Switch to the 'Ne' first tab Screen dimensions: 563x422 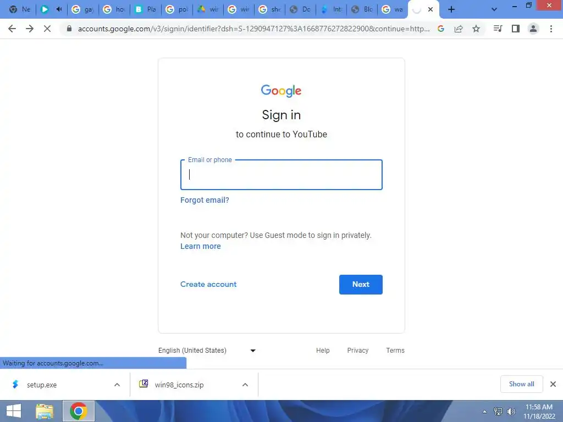(x=20, y=9)
